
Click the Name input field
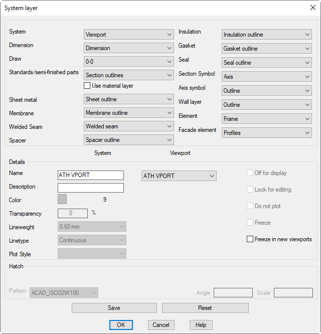91,175
